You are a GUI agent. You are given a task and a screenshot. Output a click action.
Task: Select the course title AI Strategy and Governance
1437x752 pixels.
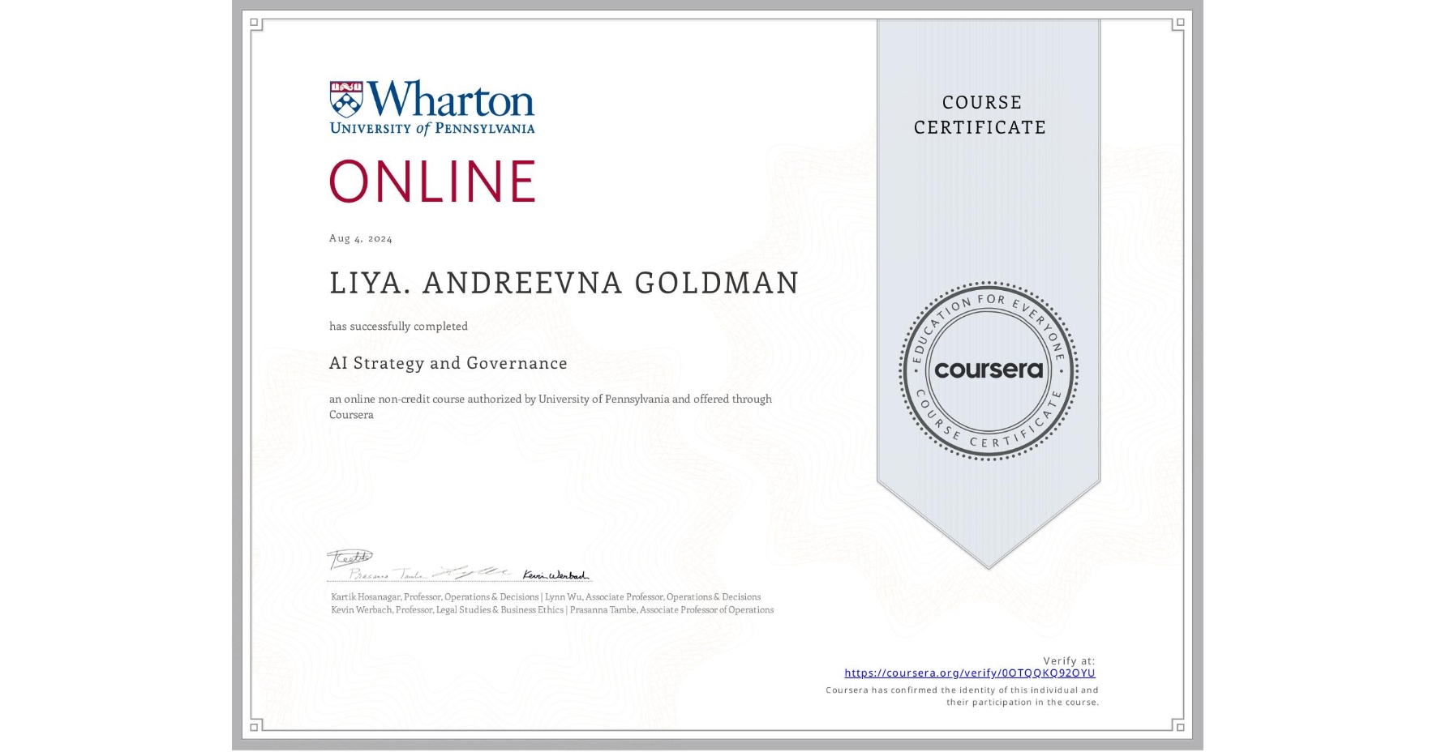448,364
